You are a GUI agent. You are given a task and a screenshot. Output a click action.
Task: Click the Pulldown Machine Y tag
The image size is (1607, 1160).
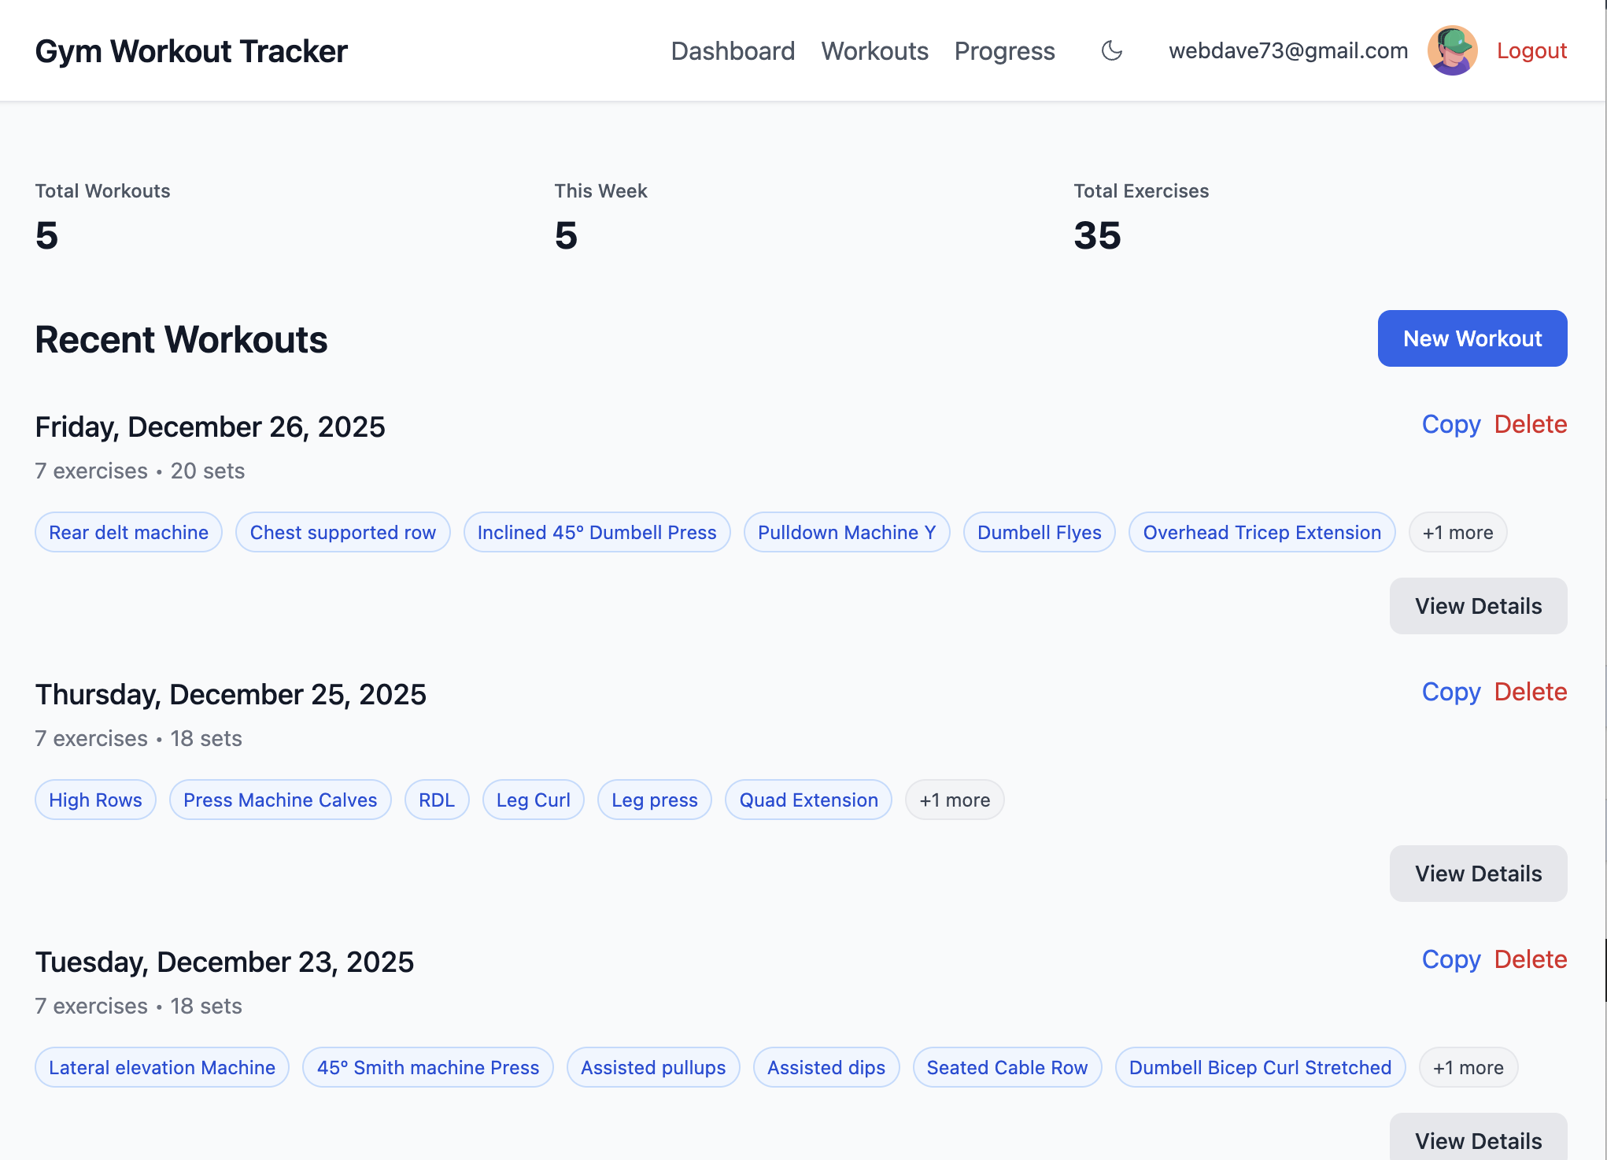click(x=847, y=533)
